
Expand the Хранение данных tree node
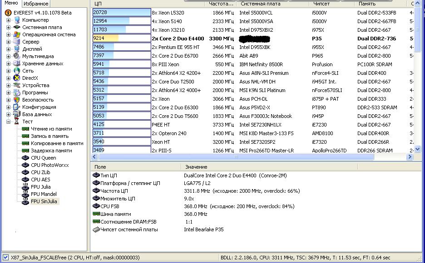click(8, 63)
